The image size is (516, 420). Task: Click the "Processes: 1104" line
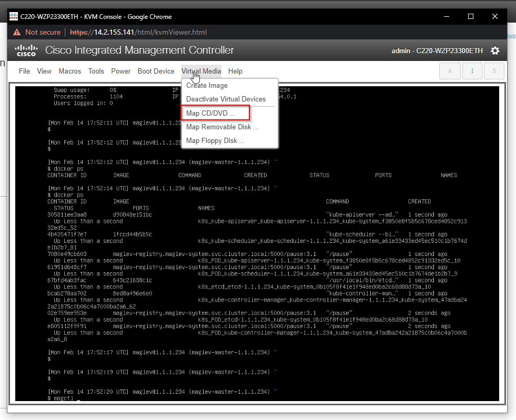(x=88, y=97)
